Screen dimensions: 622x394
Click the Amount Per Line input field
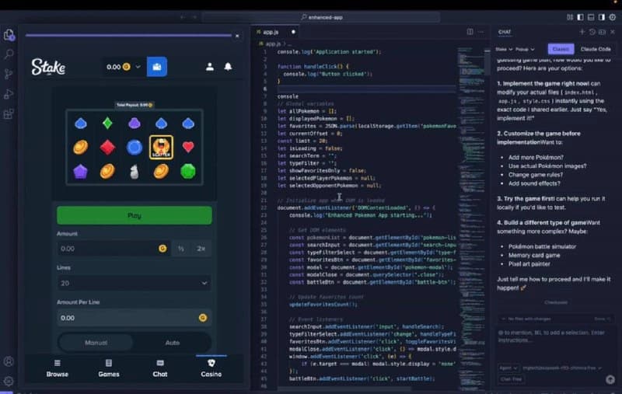134,318
